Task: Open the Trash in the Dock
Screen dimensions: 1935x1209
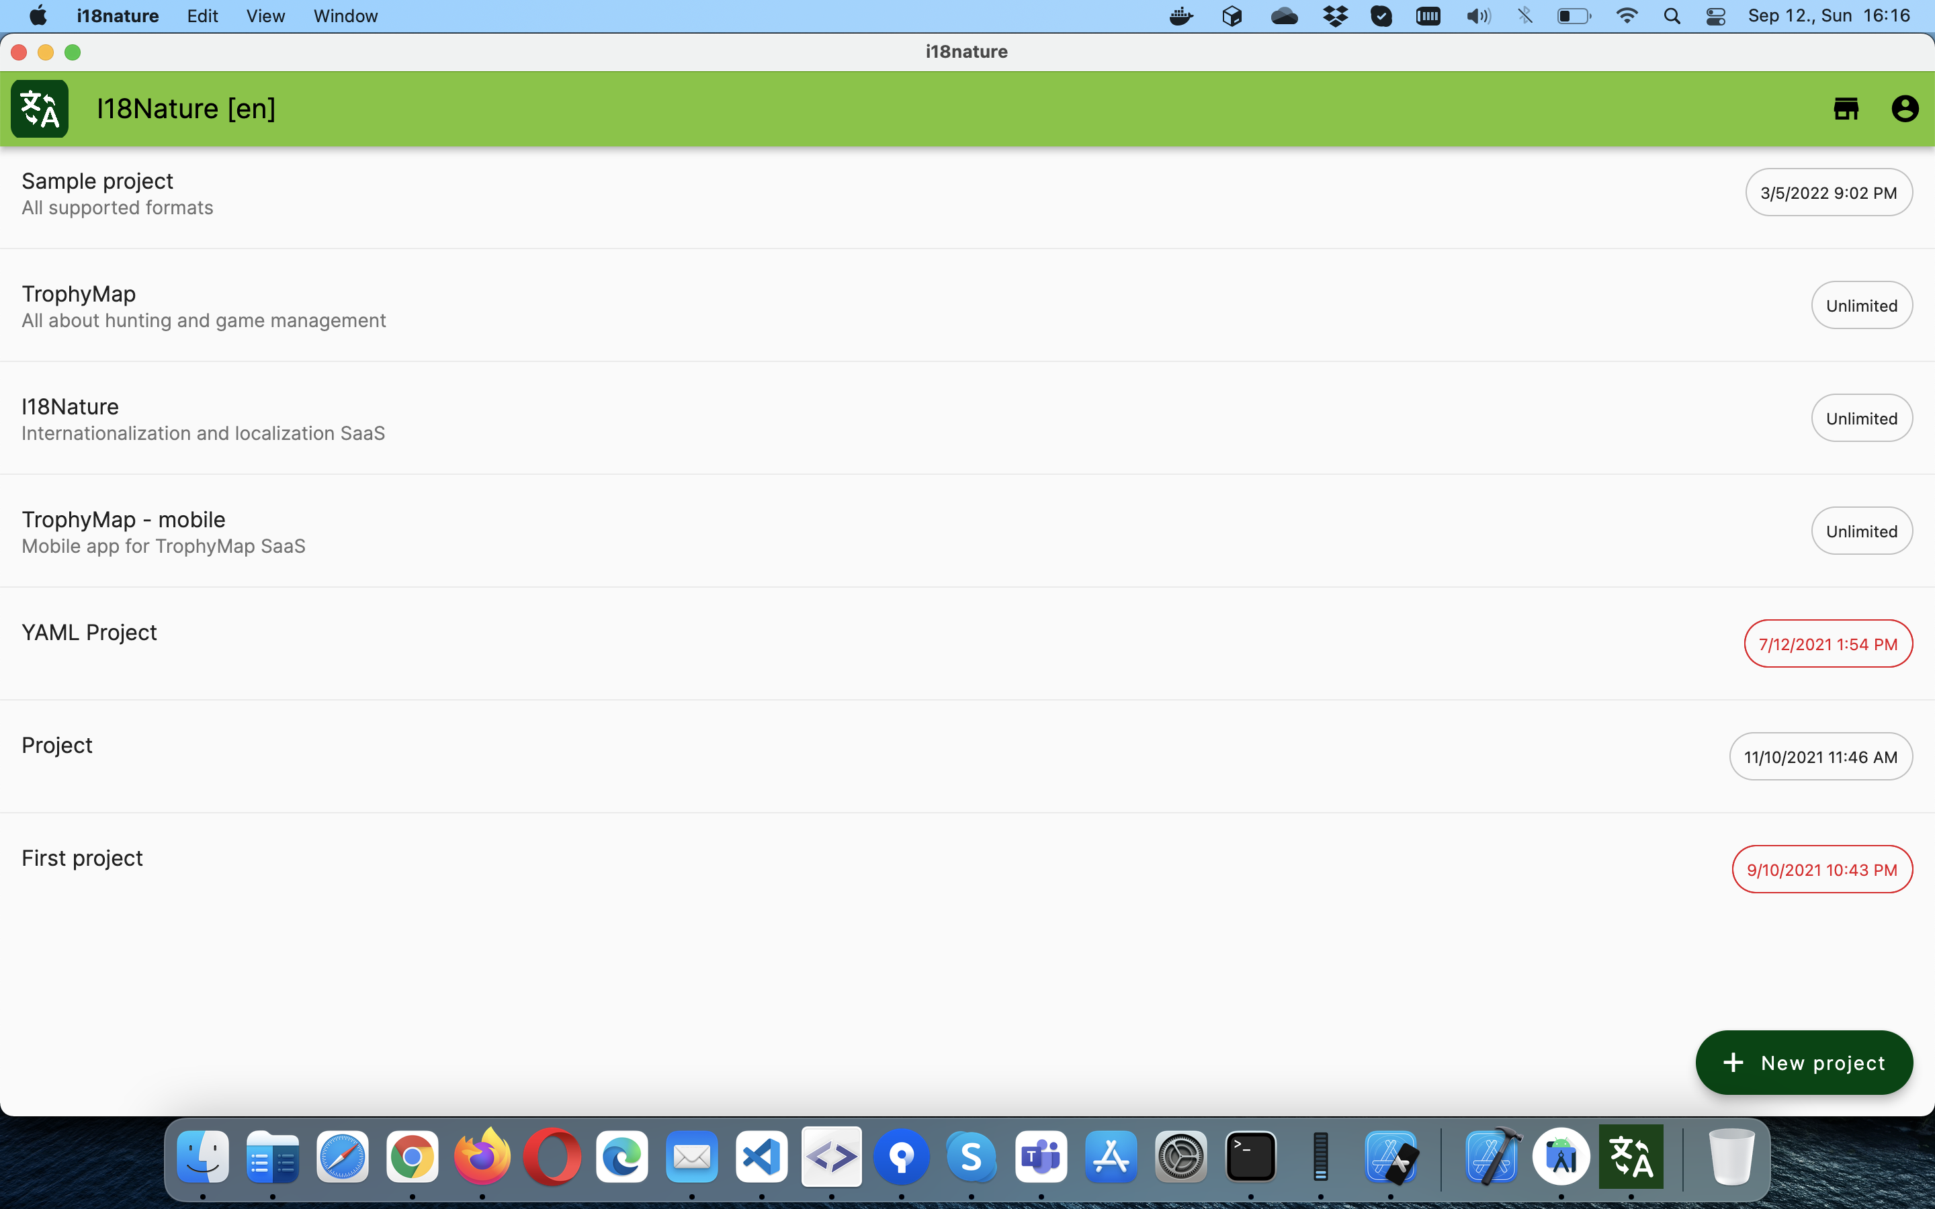Action: click(x=1731, y=1156)
